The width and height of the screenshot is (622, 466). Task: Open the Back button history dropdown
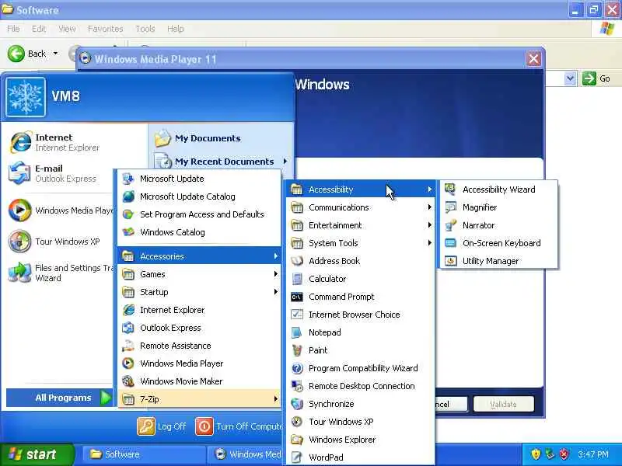click(55, 53)
